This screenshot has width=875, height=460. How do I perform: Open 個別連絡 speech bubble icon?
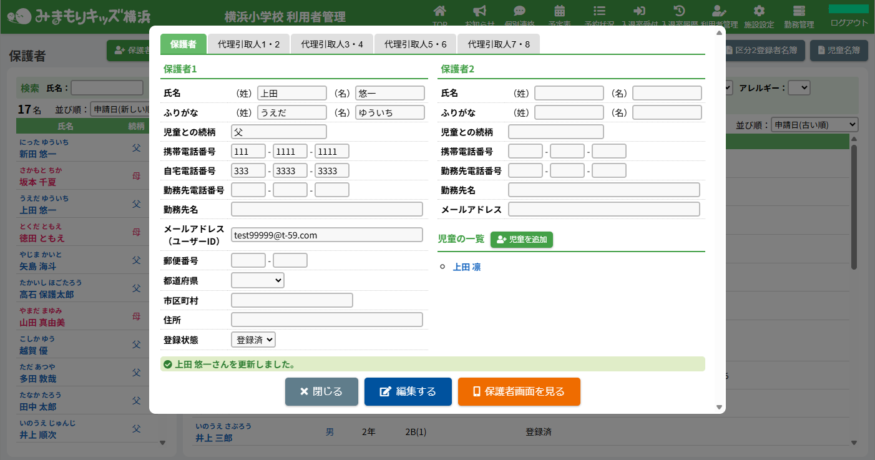click(519, 11)
